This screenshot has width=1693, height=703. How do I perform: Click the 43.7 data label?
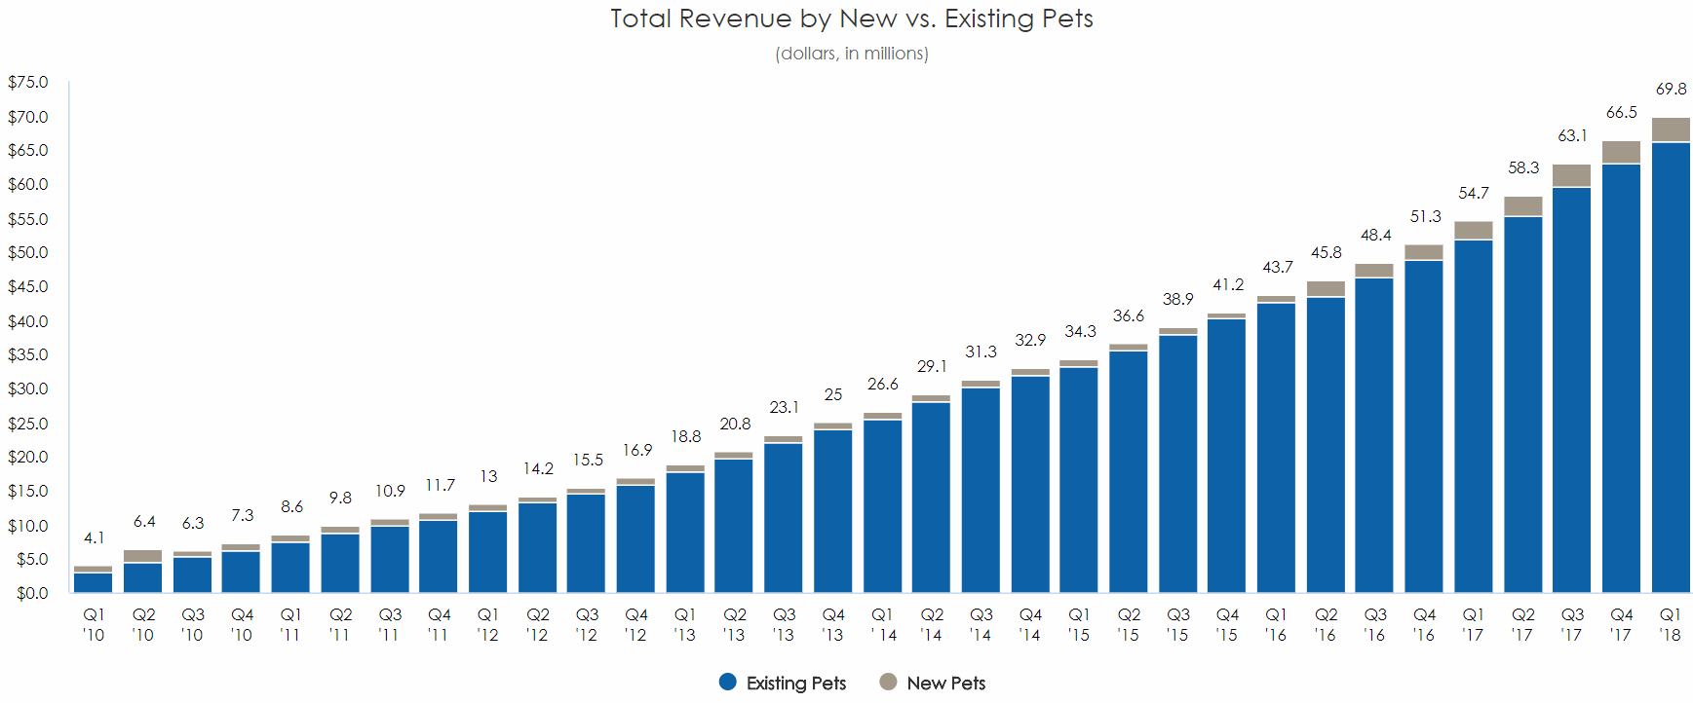tap(1277, 267)
